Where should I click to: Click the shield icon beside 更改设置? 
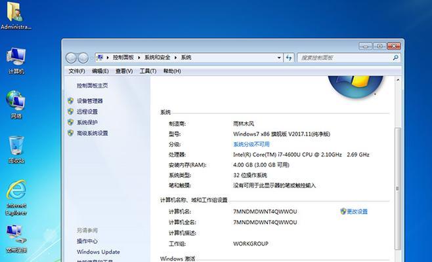[343, 211]
